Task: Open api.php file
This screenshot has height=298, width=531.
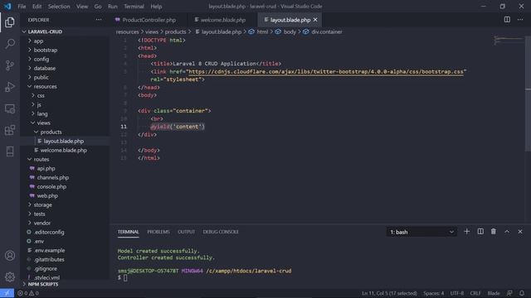Action: 46,169
